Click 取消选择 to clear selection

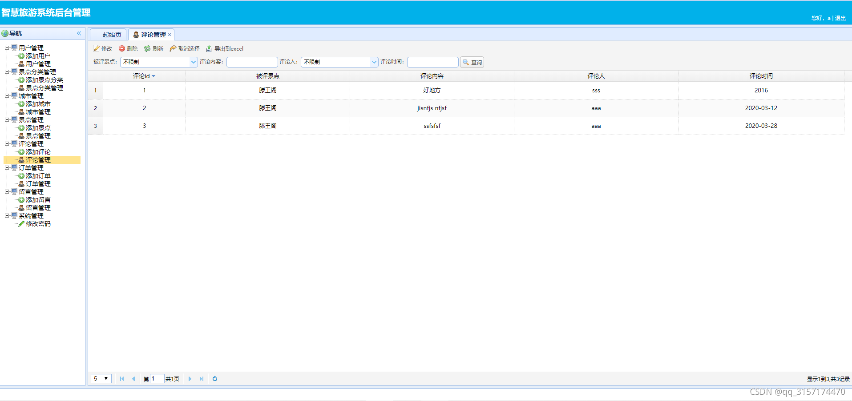pos(185,49)
